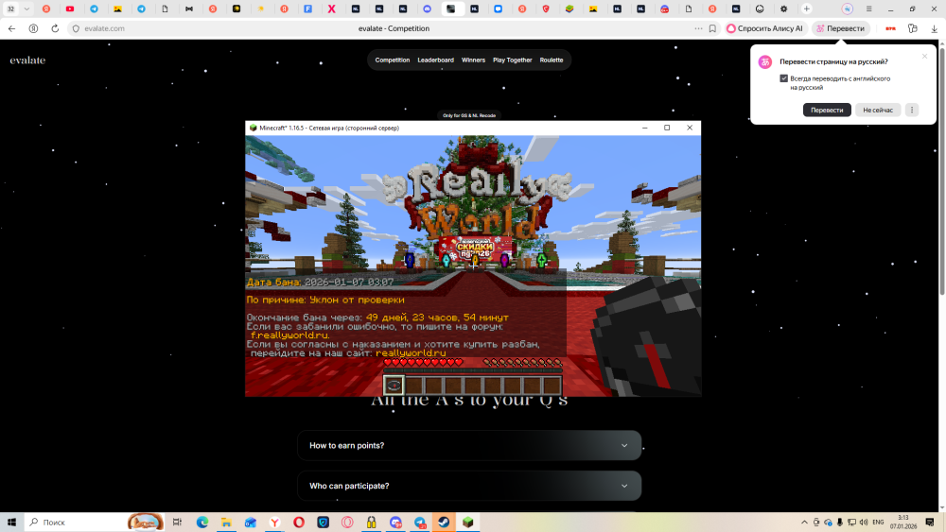Open File Explorer from taskbar
This screenshot has height=532, width=946.
pos(226,523)
